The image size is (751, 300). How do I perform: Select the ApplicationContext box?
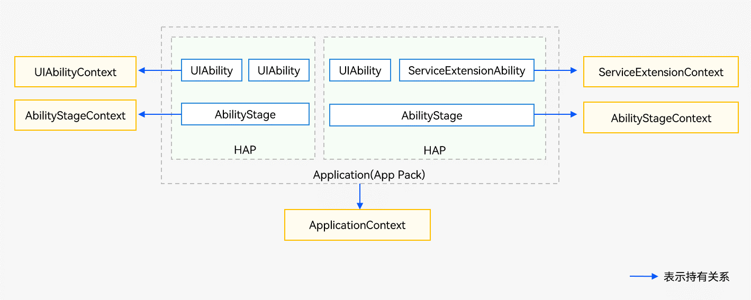tap(357, 225)
